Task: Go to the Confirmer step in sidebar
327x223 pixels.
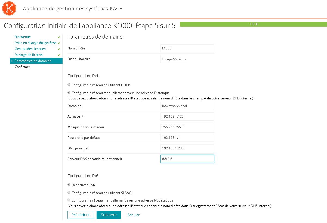Action: (22, 67)
